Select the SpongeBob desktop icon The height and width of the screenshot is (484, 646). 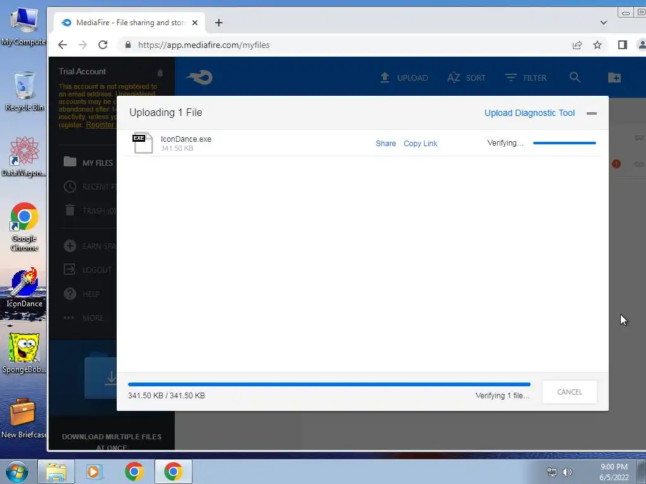coord(24,353)
